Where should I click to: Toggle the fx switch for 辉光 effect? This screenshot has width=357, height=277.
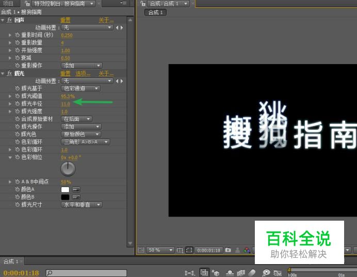tap(9, 73)
